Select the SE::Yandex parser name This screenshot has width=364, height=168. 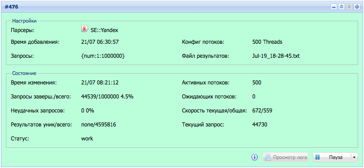click(x=104, y=30)
